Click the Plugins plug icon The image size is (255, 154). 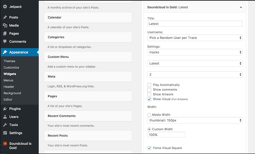[5, 109]
